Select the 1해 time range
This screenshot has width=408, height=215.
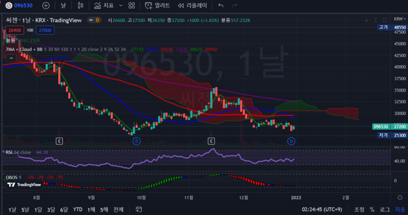(91, 209)
